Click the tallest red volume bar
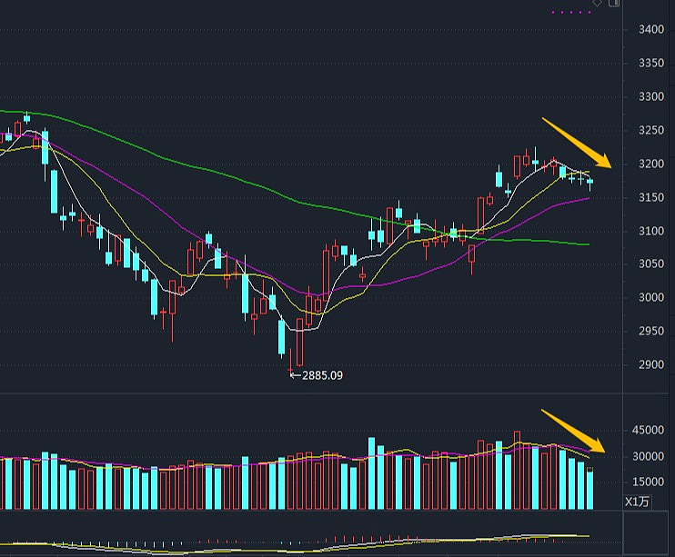The width and height of the screenshot is (675, 557). coord(518,470)
